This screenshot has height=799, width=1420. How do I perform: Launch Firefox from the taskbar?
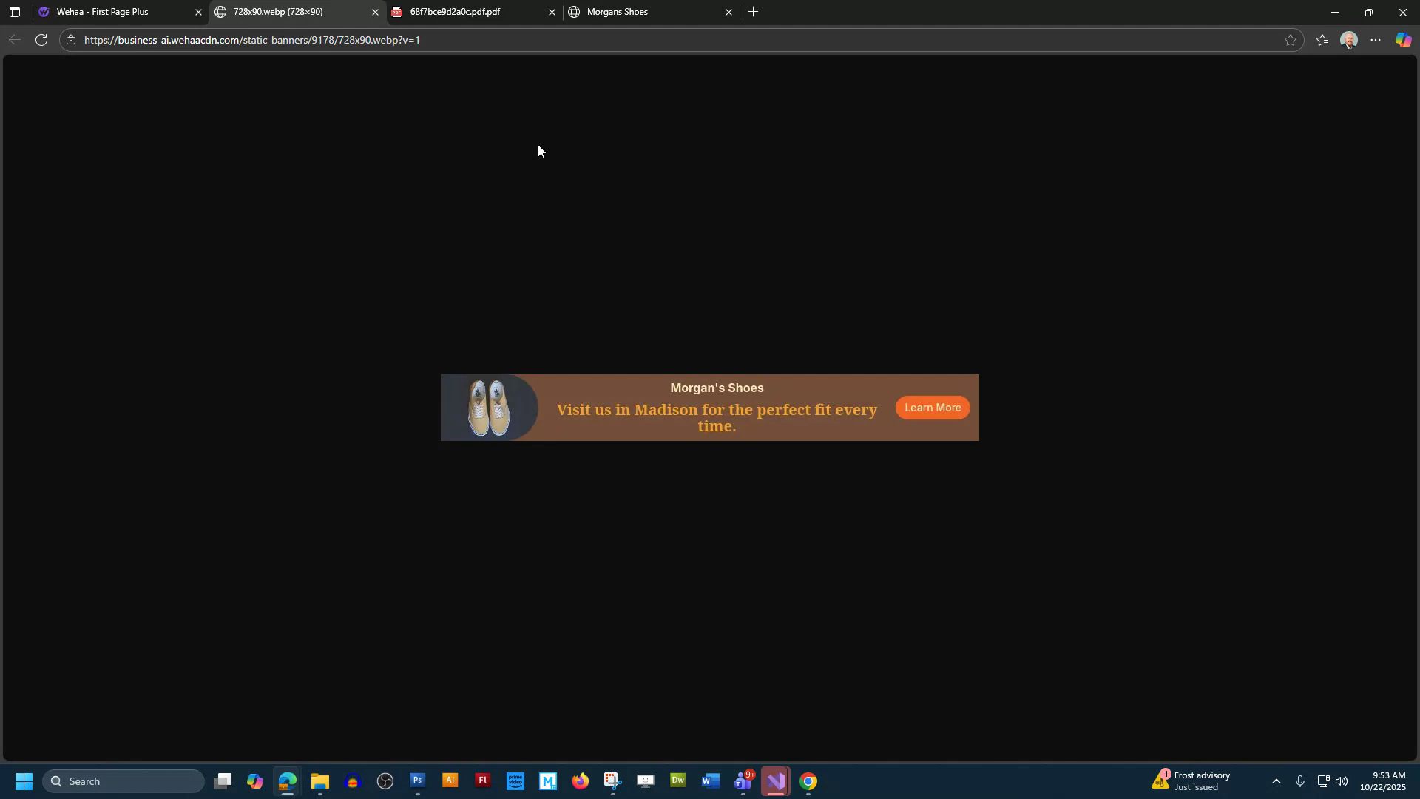click(x=581, y=781)
